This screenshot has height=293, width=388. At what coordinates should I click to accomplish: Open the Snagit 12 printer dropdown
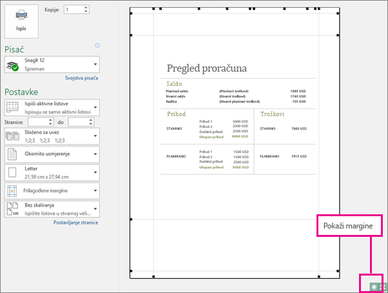click(52, 65)
